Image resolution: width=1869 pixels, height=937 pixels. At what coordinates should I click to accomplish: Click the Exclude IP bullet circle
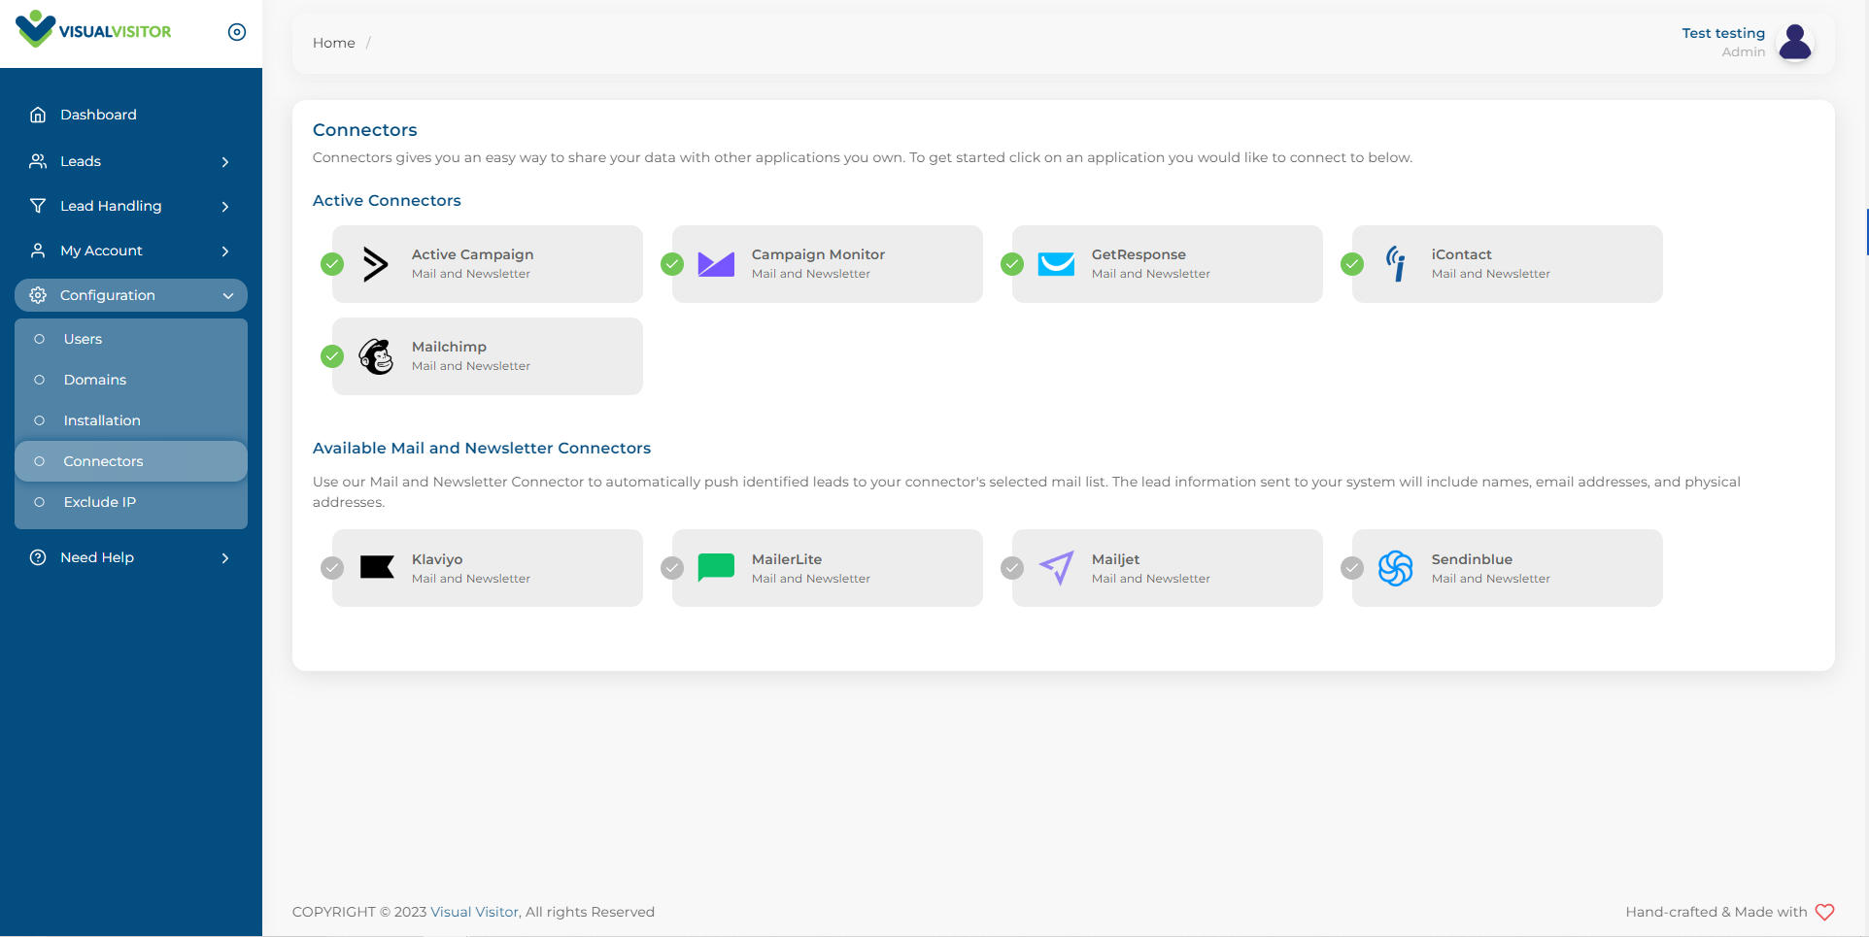[40, 502]
